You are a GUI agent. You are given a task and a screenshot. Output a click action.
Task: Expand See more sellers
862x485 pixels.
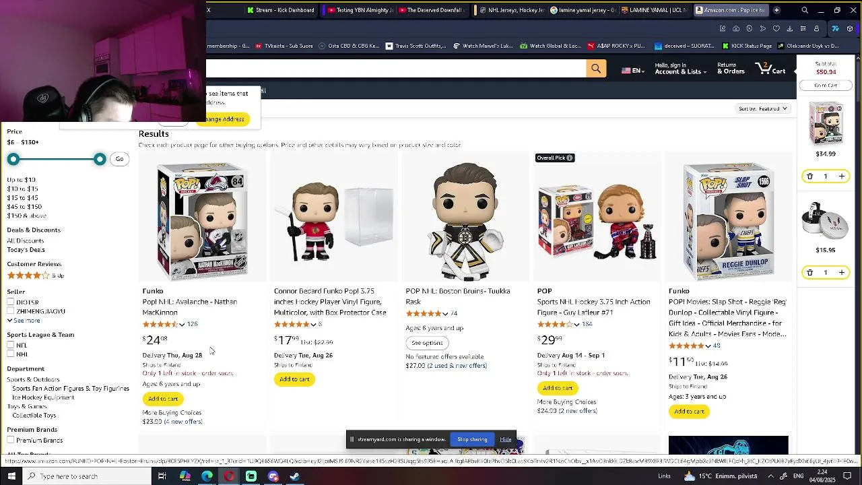coord(24,321)
